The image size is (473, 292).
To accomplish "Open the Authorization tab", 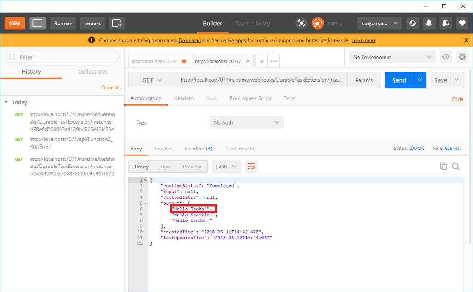I will pos(146,99).
